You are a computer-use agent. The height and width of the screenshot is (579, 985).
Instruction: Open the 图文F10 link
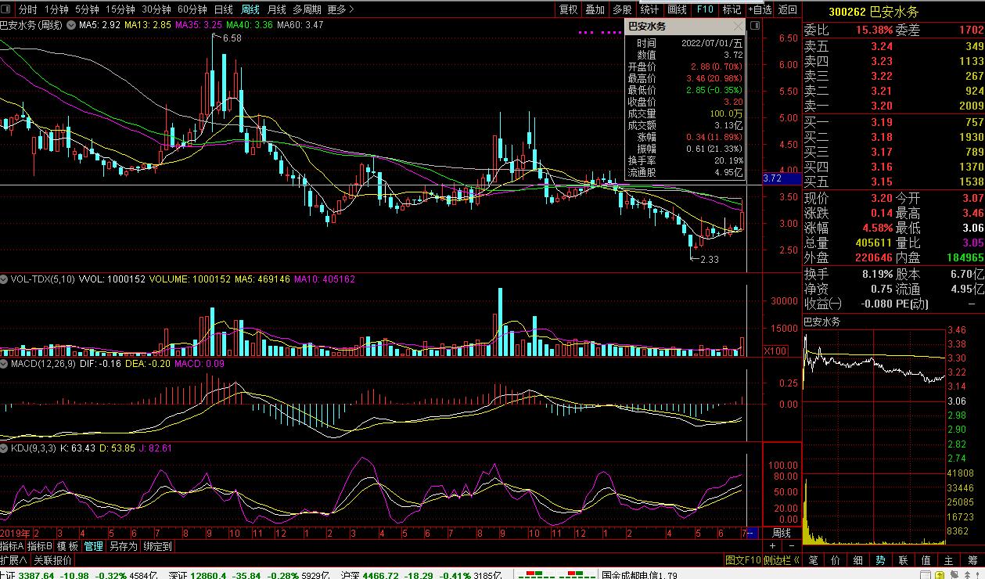point(742,560)
